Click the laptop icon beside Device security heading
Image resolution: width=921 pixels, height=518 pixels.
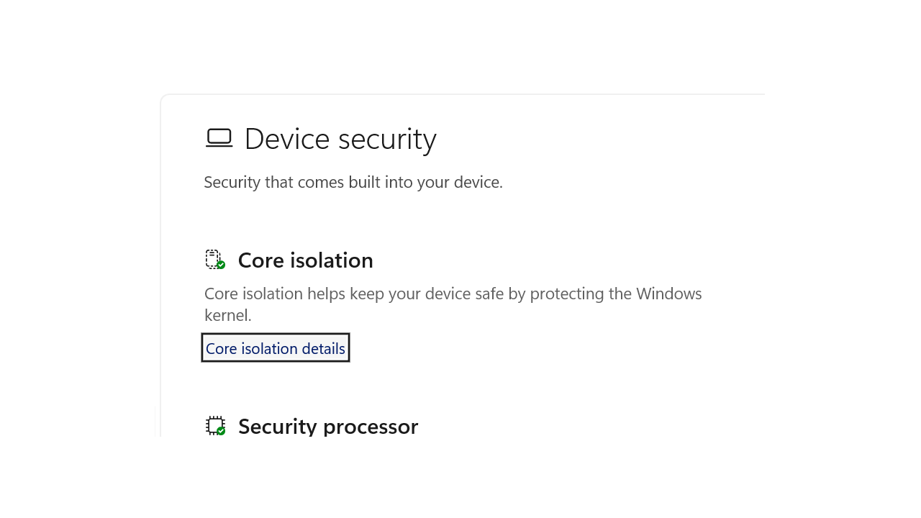pos(218,137)
